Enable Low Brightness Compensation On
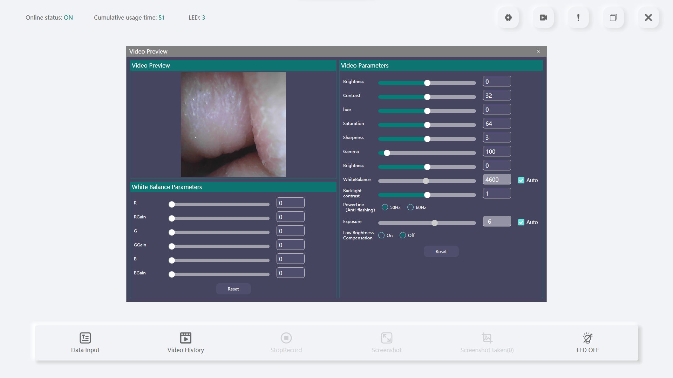This screenshot has height=378, width=673. 382,235
